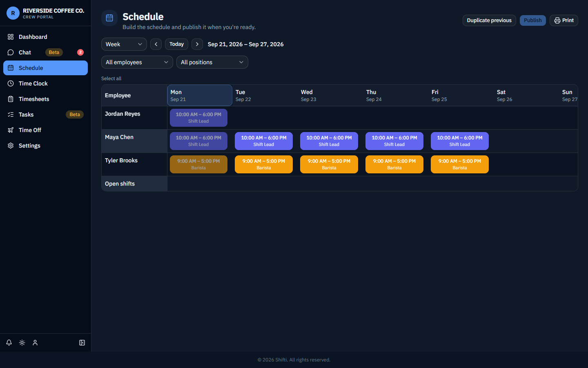Click the Settings gear icon
The width and height of the screenshot is (588, 368).
[11, 146]
